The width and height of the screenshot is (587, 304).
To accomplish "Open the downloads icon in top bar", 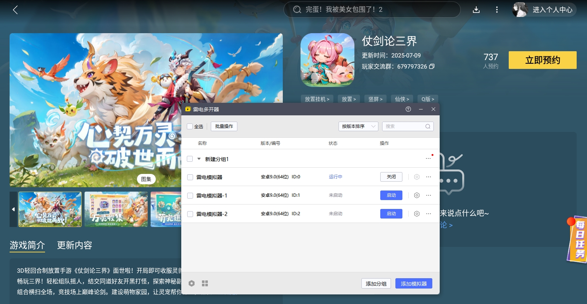I will tap(476, 10).
